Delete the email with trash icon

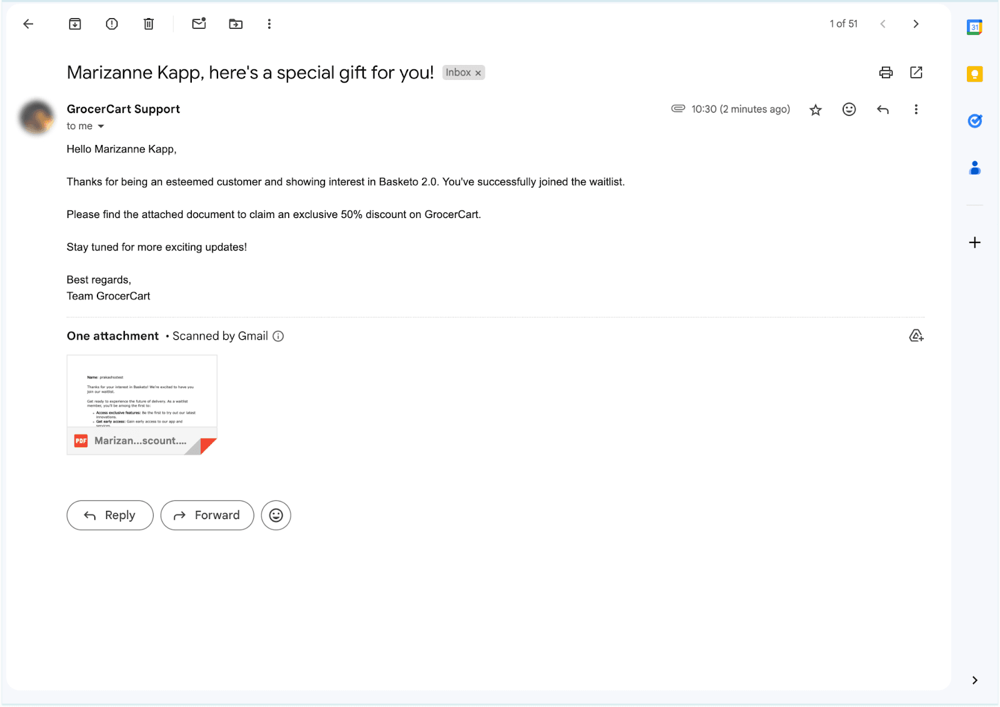(x=149, y=24)
